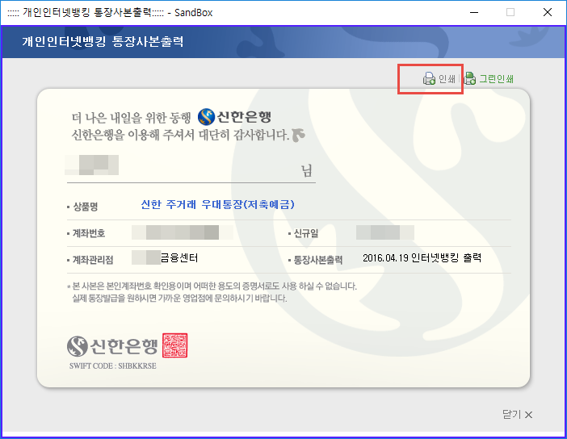
Task: Click the 그린인쇄 green print link
Action: (x=496, y=79)
